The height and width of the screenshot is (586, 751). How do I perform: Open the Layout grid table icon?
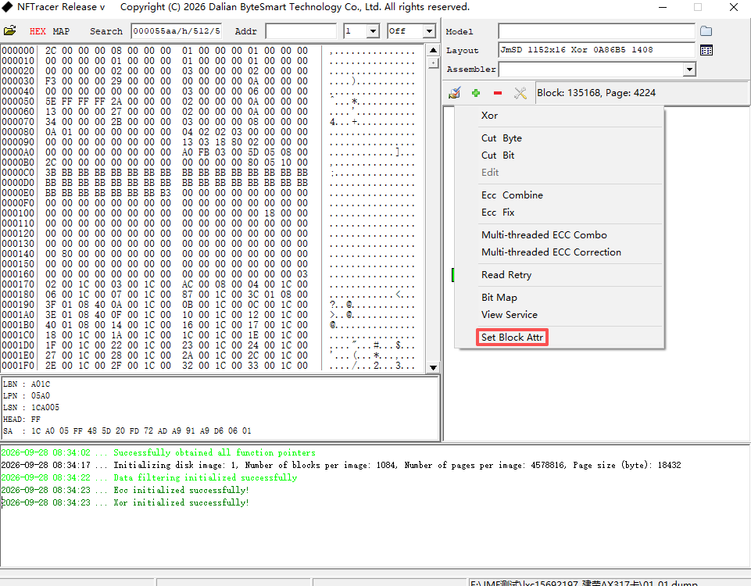tap(706, 50)
